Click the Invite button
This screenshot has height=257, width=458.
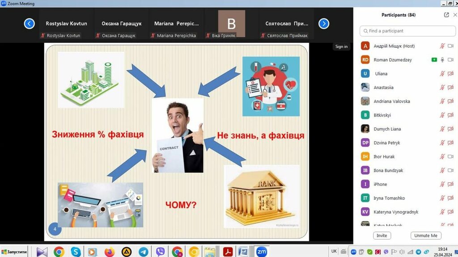coord(382,236)
